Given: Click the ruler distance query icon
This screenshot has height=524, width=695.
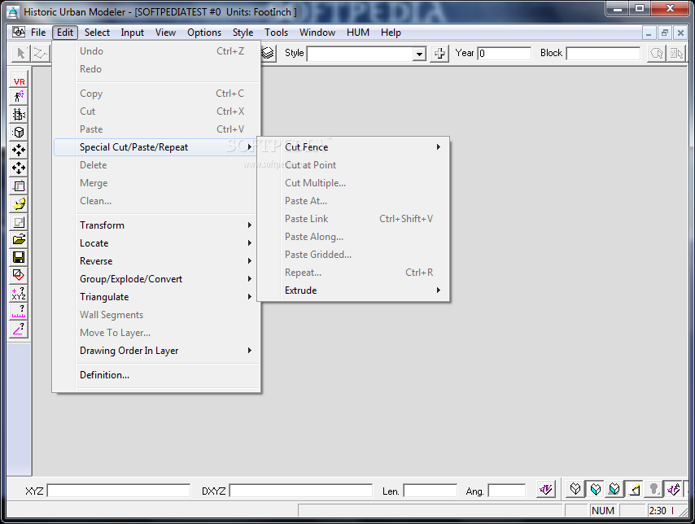Looking at the screenshot, I should pos(19,311).
